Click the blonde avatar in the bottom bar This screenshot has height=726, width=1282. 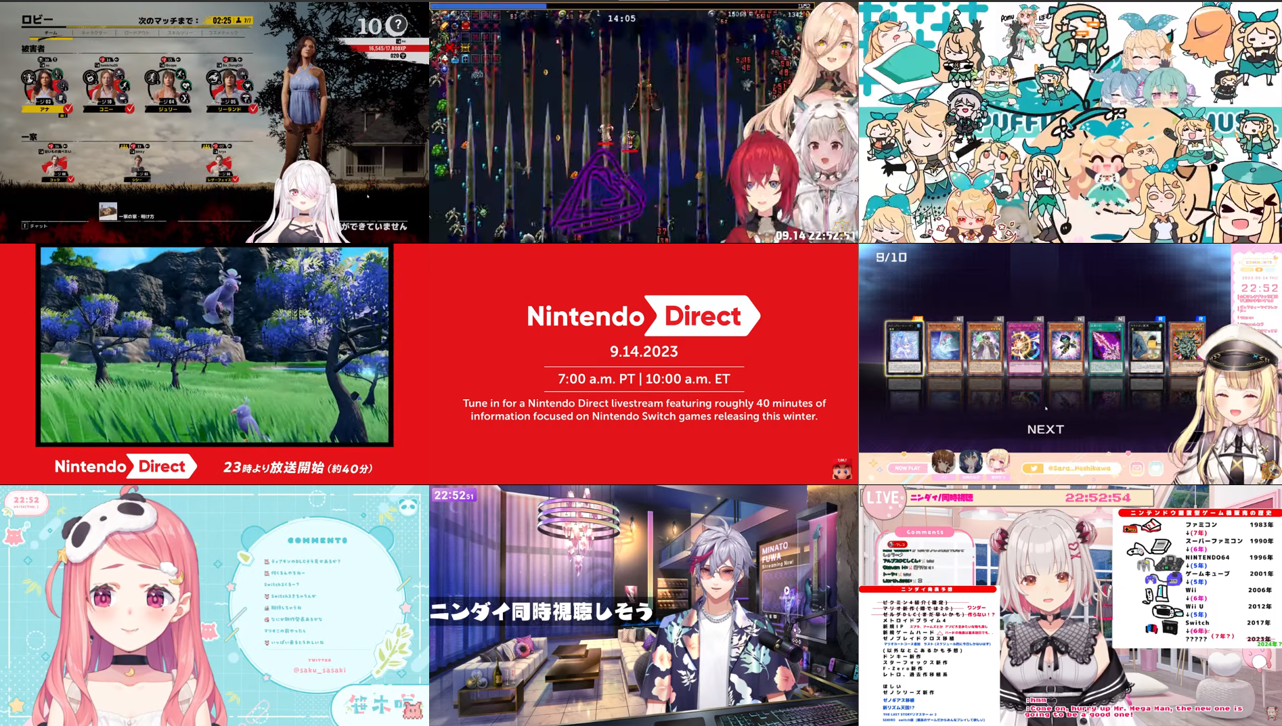pos(997,461)
